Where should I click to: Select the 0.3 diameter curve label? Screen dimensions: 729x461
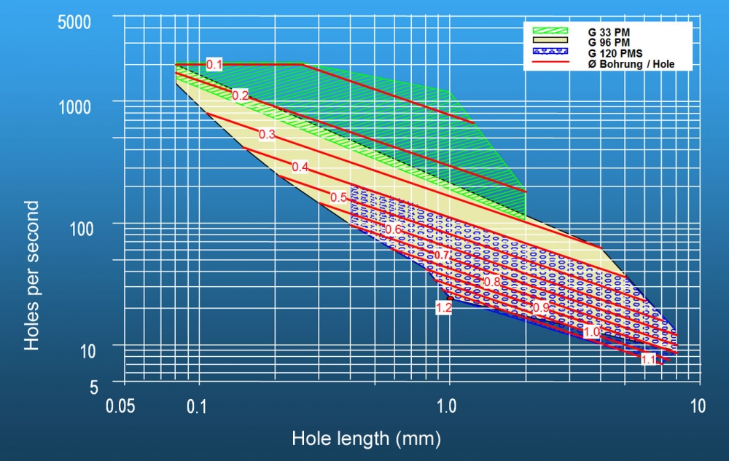coord(267,135)
